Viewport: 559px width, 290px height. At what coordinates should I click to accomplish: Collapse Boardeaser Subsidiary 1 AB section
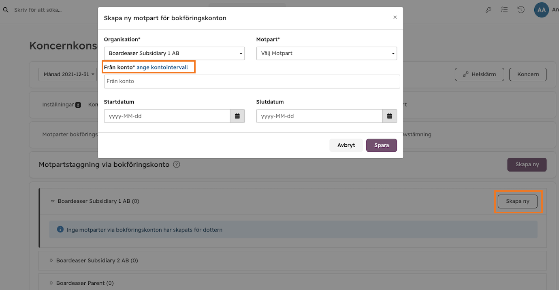53,201
